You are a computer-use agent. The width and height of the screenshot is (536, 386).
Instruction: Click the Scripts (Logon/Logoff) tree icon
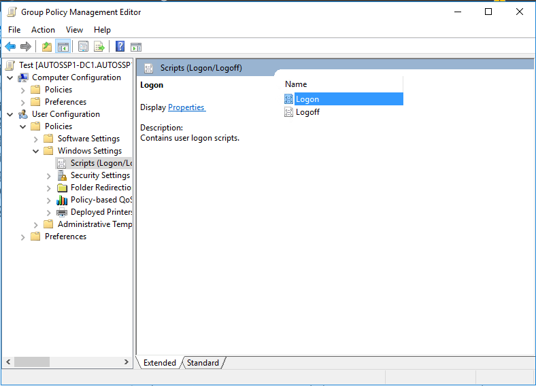pos(61,163)
